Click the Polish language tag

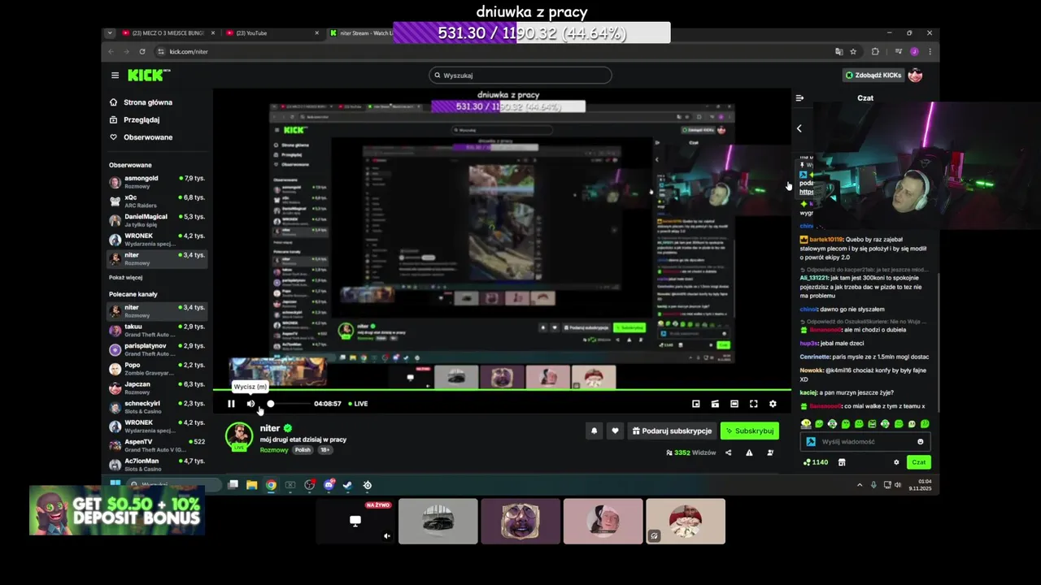(x=303, y=450)
